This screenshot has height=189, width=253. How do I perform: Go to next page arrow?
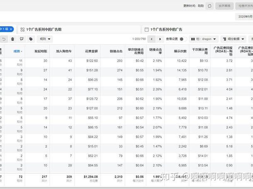pos(160,39)
